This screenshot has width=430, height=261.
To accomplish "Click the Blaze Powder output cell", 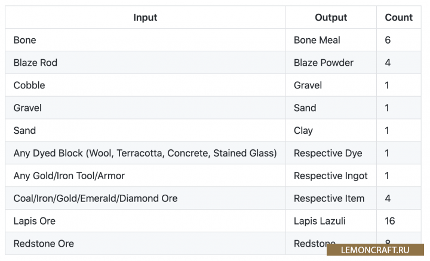I will click(x=324, y=63).
